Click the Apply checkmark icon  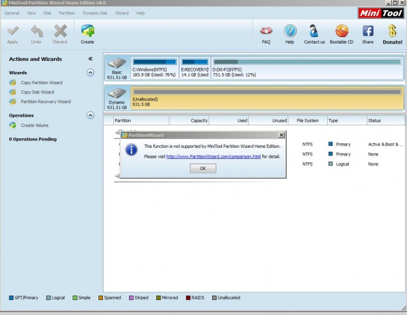13,31
